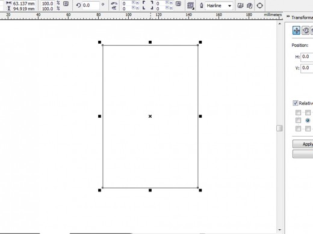Screen dimensions: 313x234
Task: Select the Rotate transform icon
Action: tap(305, 31)
